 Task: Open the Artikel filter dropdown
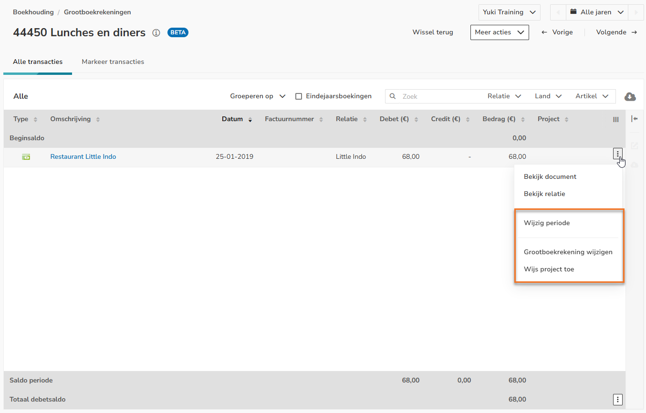click(592, 96)
